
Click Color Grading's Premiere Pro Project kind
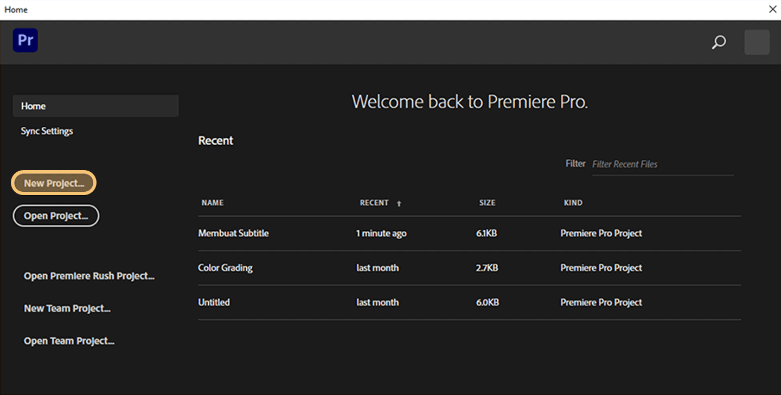[x=601, y=268]
